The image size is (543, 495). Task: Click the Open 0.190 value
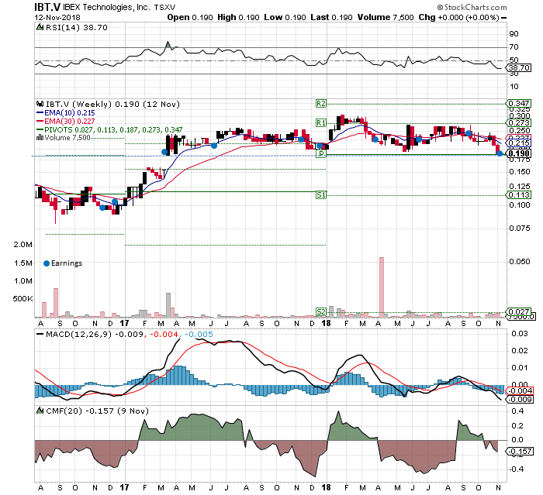pos(190,17)
